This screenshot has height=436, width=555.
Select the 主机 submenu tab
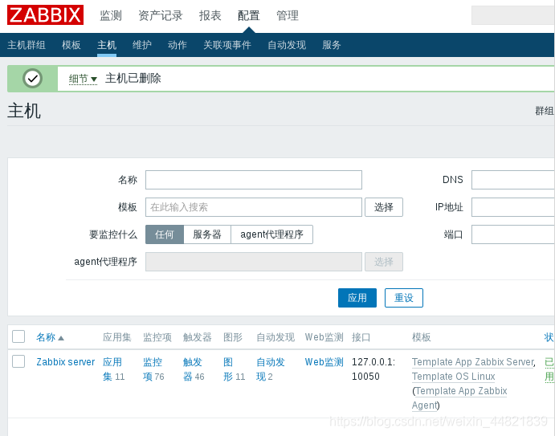(107, 45)
